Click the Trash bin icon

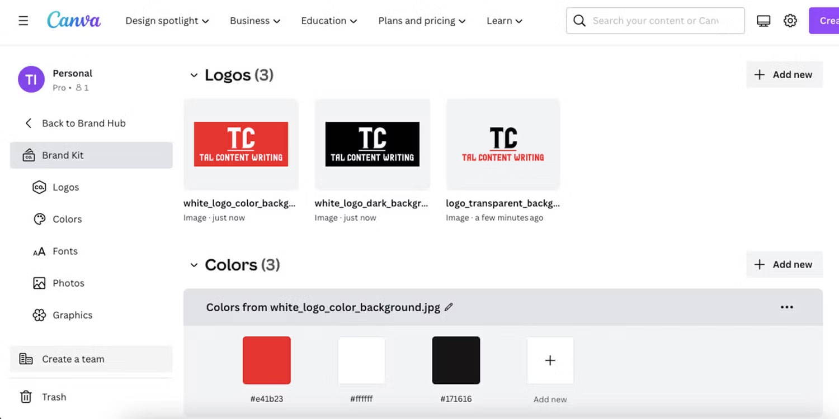tap(26, 397)
